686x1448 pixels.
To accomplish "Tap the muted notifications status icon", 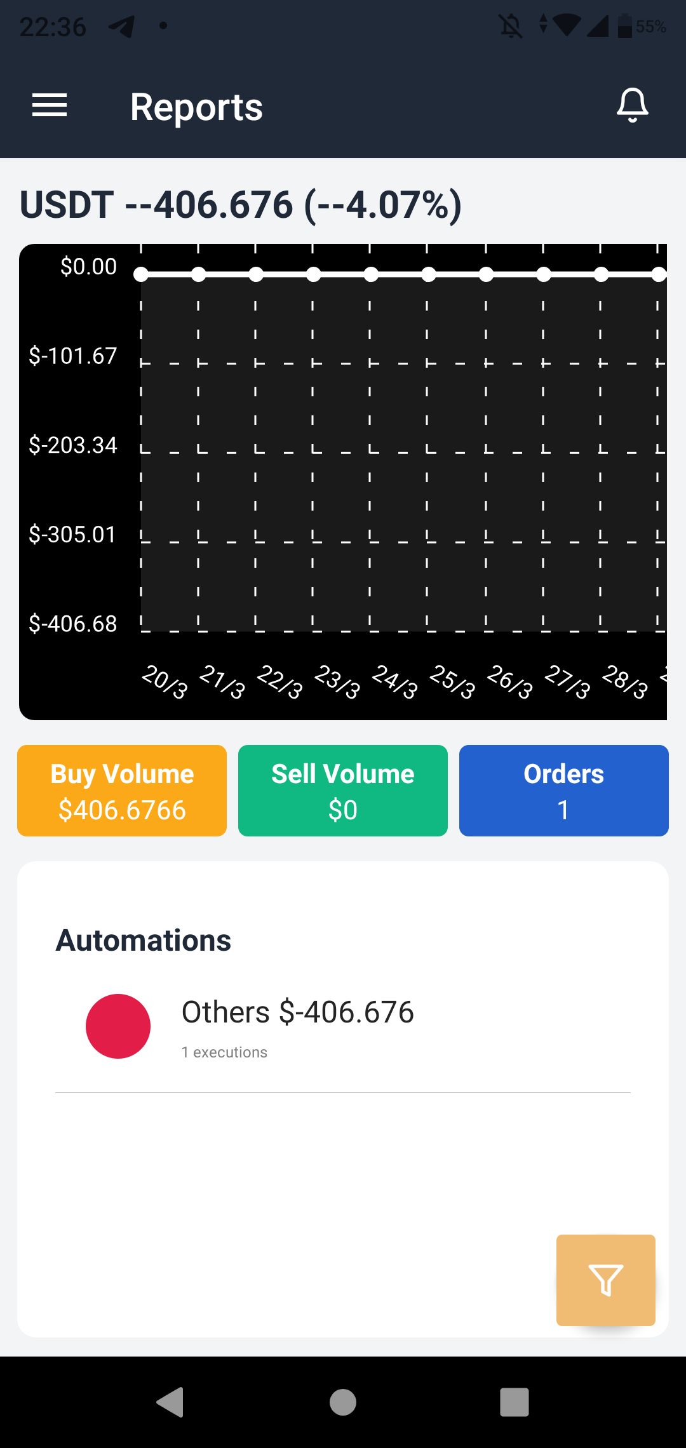I will [x=511, y=27].
